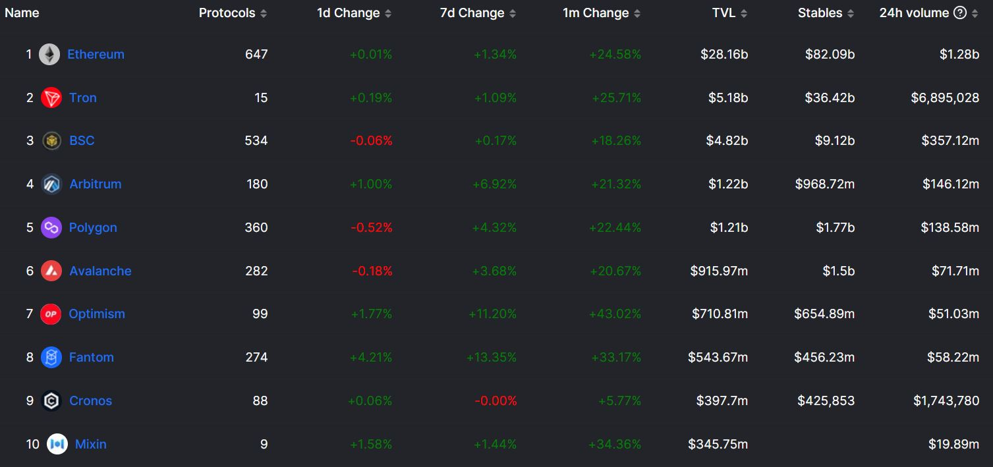Click the Polygon chain logo icon
The image size is (993, 467).
(x=51, y=228)
